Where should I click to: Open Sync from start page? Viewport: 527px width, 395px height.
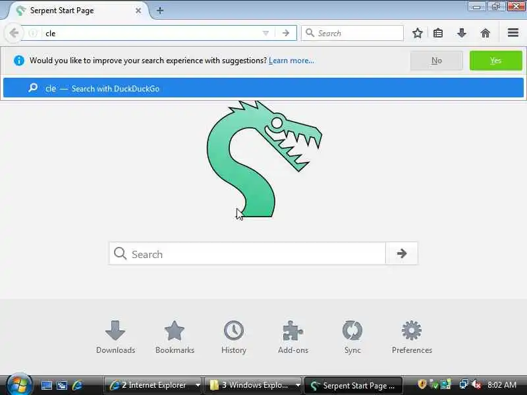352,337
